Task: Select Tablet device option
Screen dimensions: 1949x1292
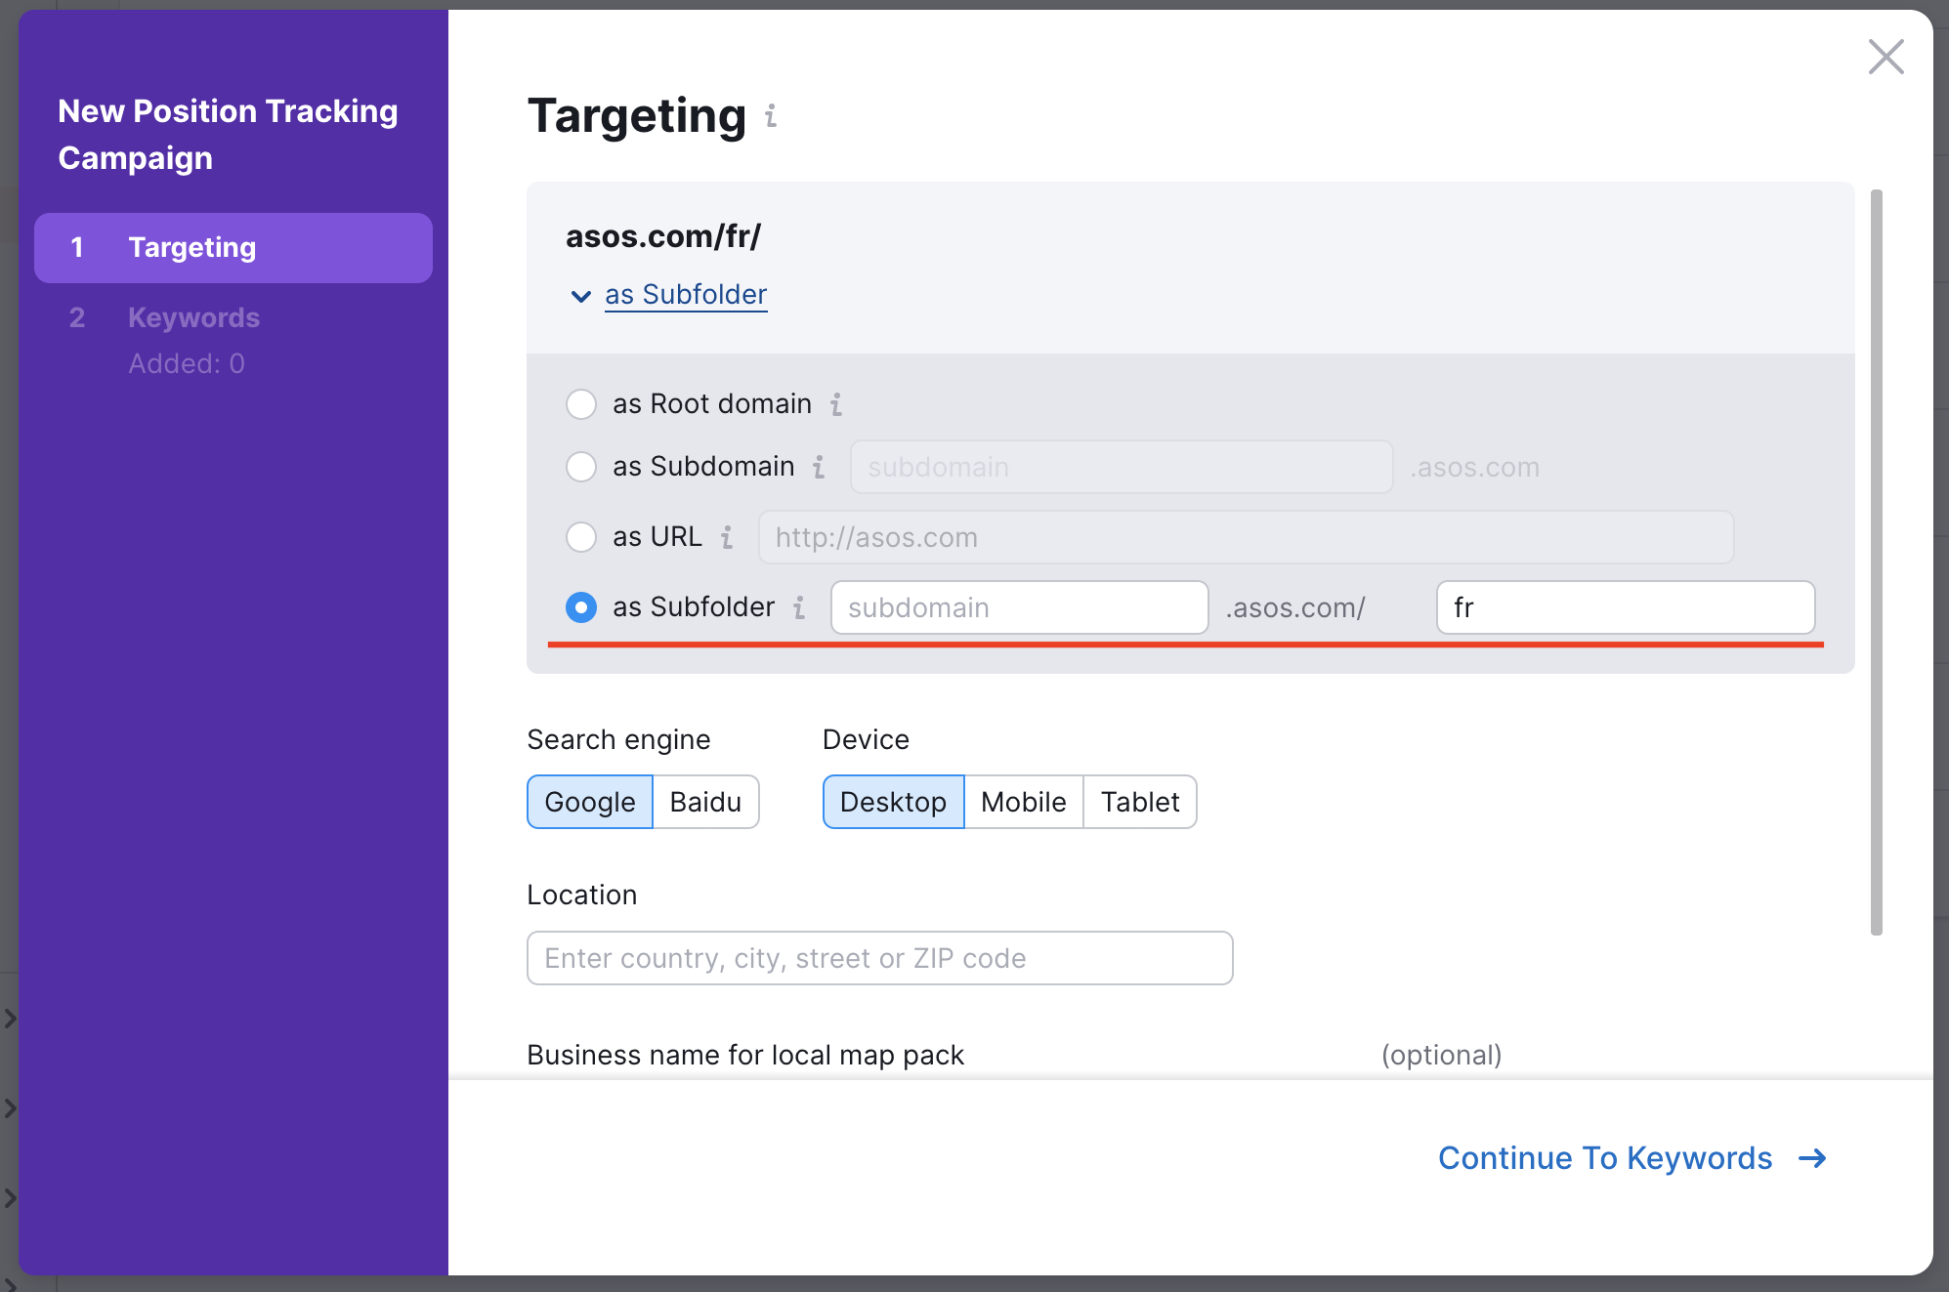Action: pyautogui.click(x=1139, y=802)
